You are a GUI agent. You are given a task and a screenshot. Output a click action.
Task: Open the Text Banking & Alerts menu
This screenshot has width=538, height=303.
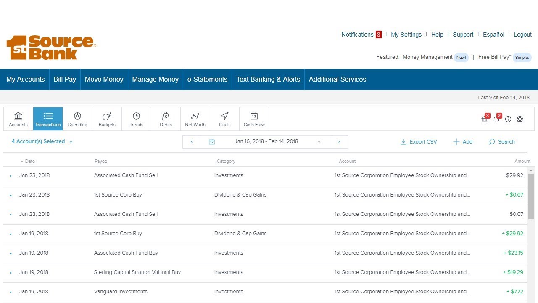(268, 79)
